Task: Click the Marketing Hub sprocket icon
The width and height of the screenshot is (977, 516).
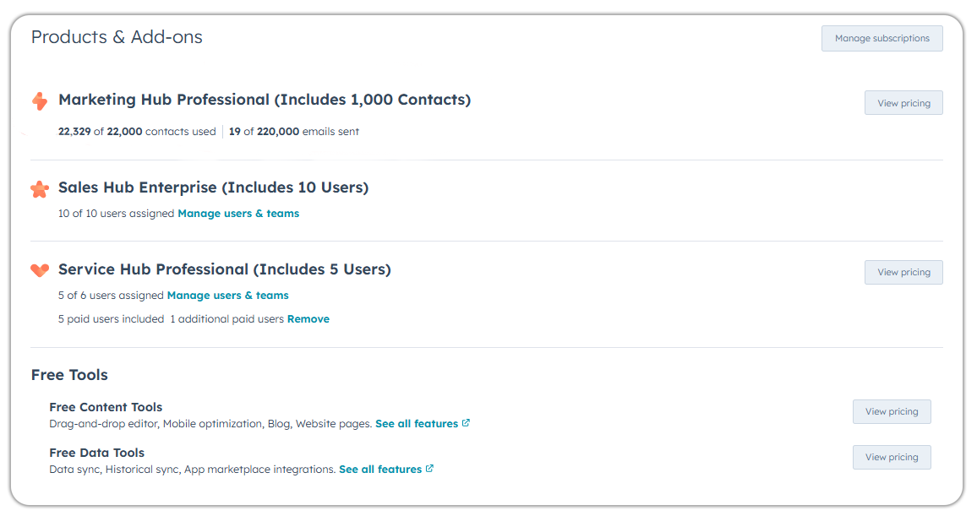Action: (40, 101)
